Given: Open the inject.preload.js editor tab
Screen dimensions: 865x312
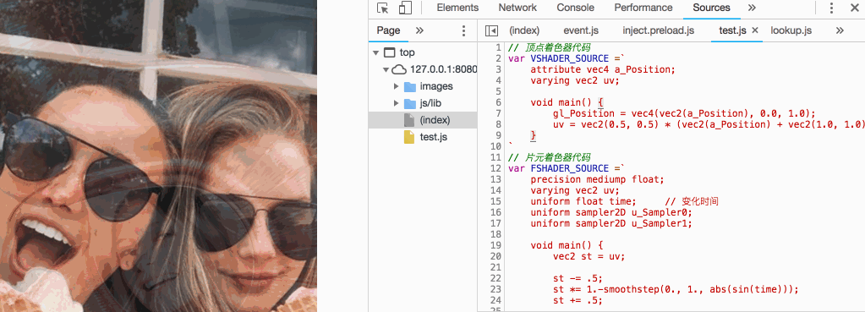Looking at the screenshot, I should [658, 31].
